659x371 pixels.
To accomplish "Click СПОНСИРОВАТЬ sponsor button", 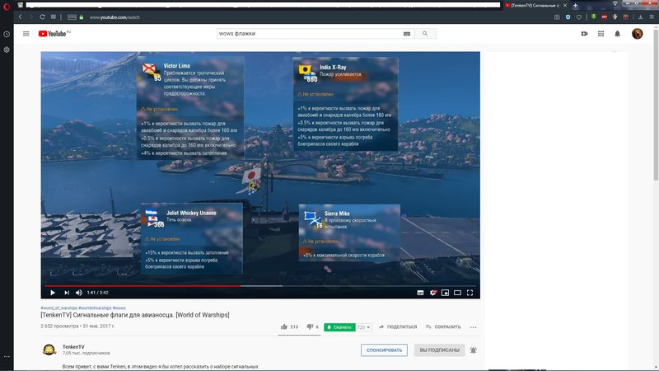I will click(x=384, y=350).
